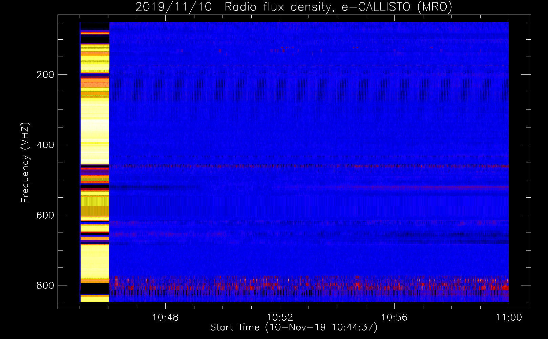Click the 'Frequency (MHZ)' axis label

point(25,163)
